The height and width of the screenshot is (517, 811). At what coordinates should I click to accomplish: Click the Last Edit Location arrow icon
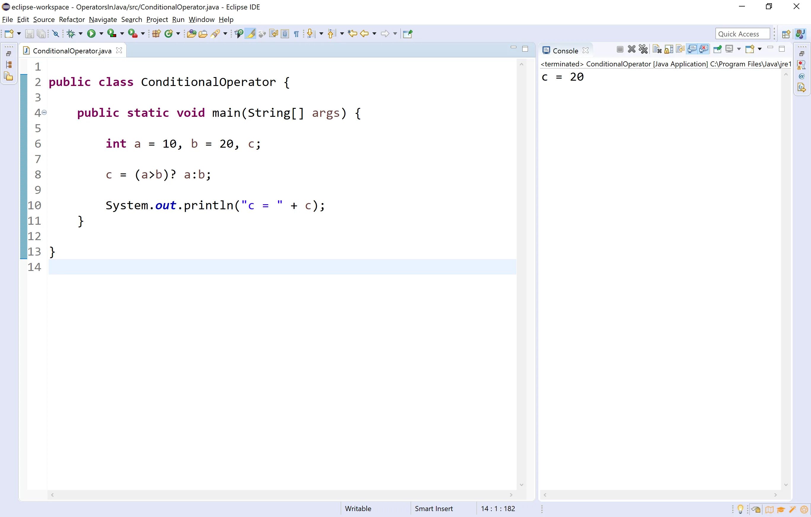pyautogui.click(x=352, y=33)
